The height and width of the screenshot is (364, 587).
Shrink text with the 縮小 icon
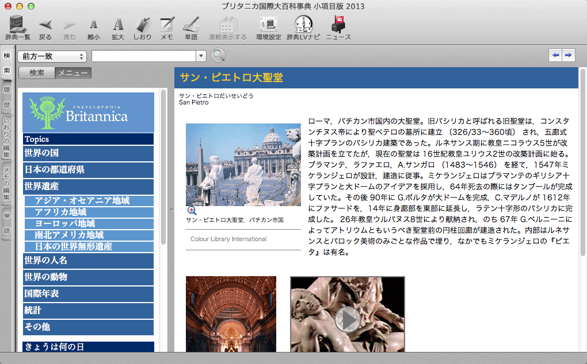pos(93,26)
